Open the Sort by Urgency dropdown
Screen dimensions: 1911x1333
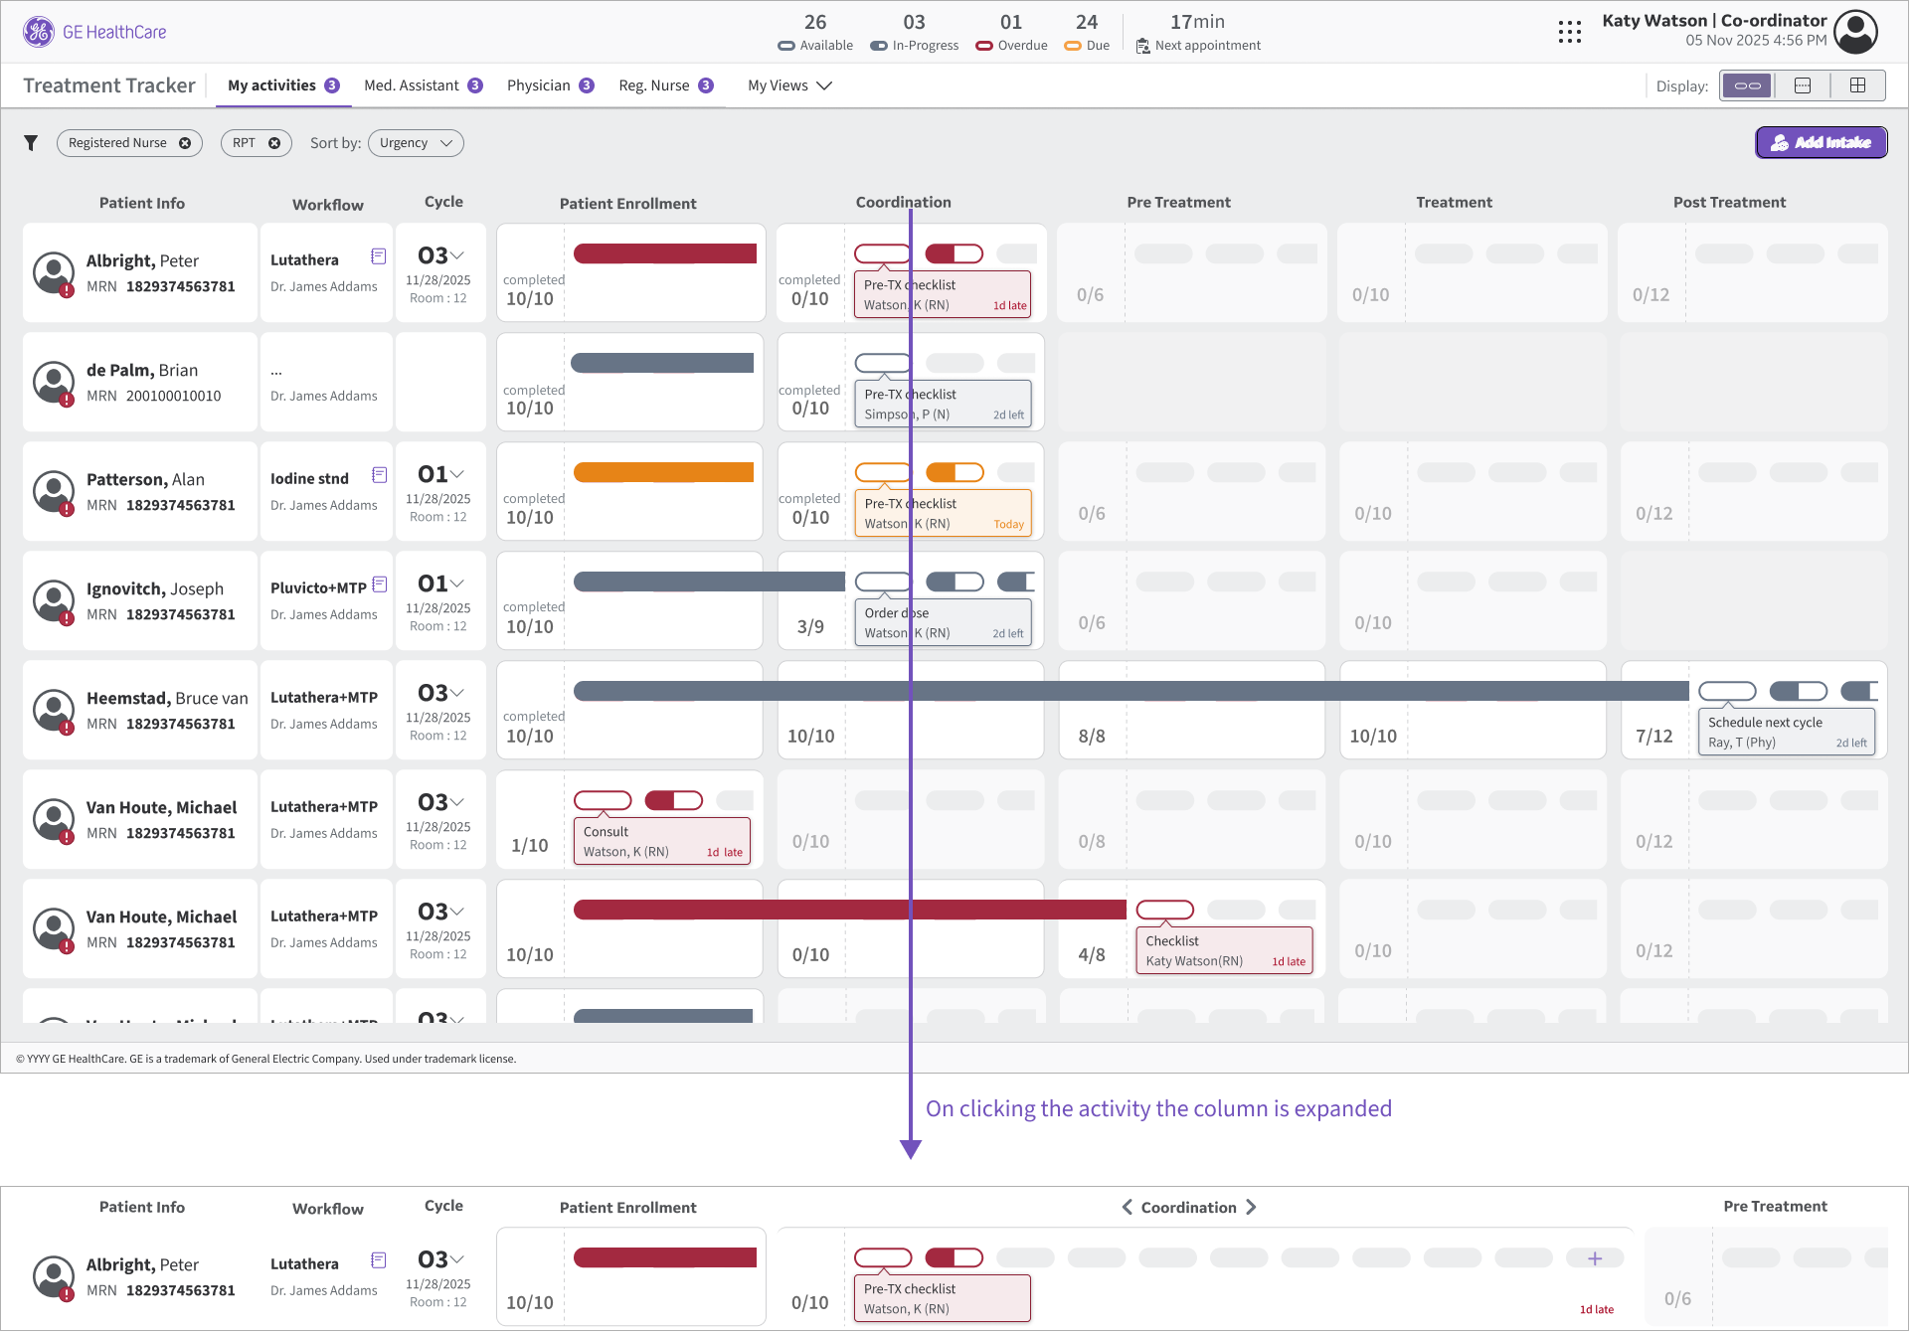pos(416,143)
